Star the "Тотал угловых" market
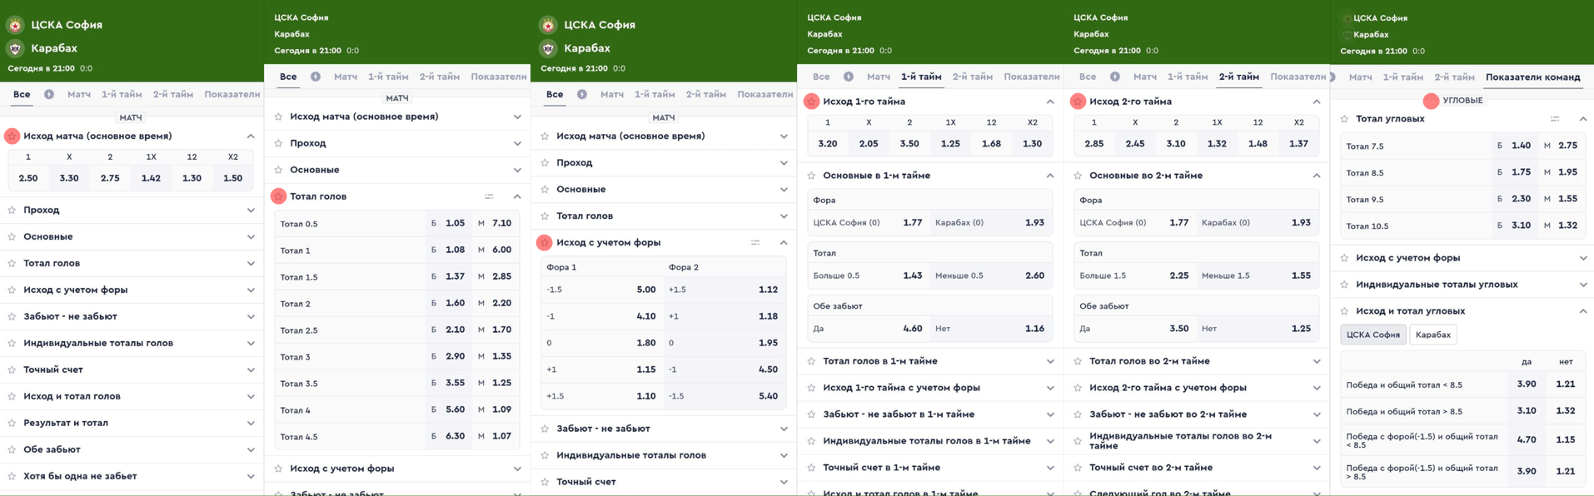 pos(1344,119)
